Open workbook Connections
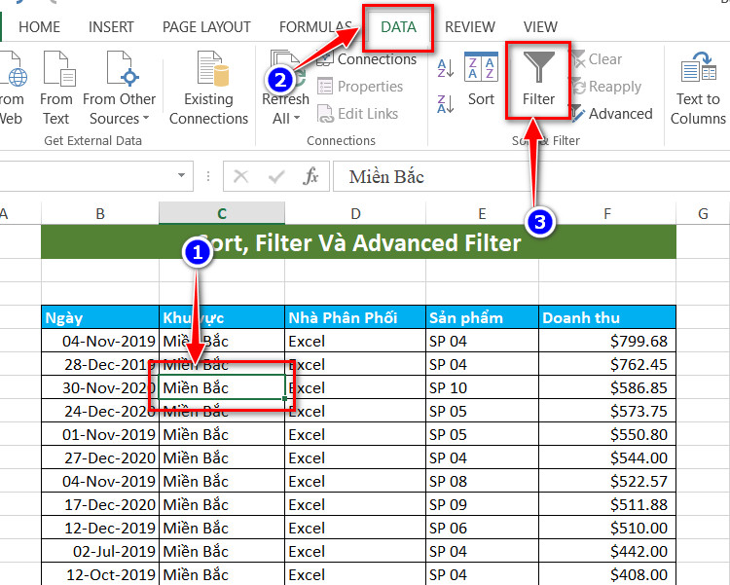Viewport: 730px width, 585px height. 367,59
